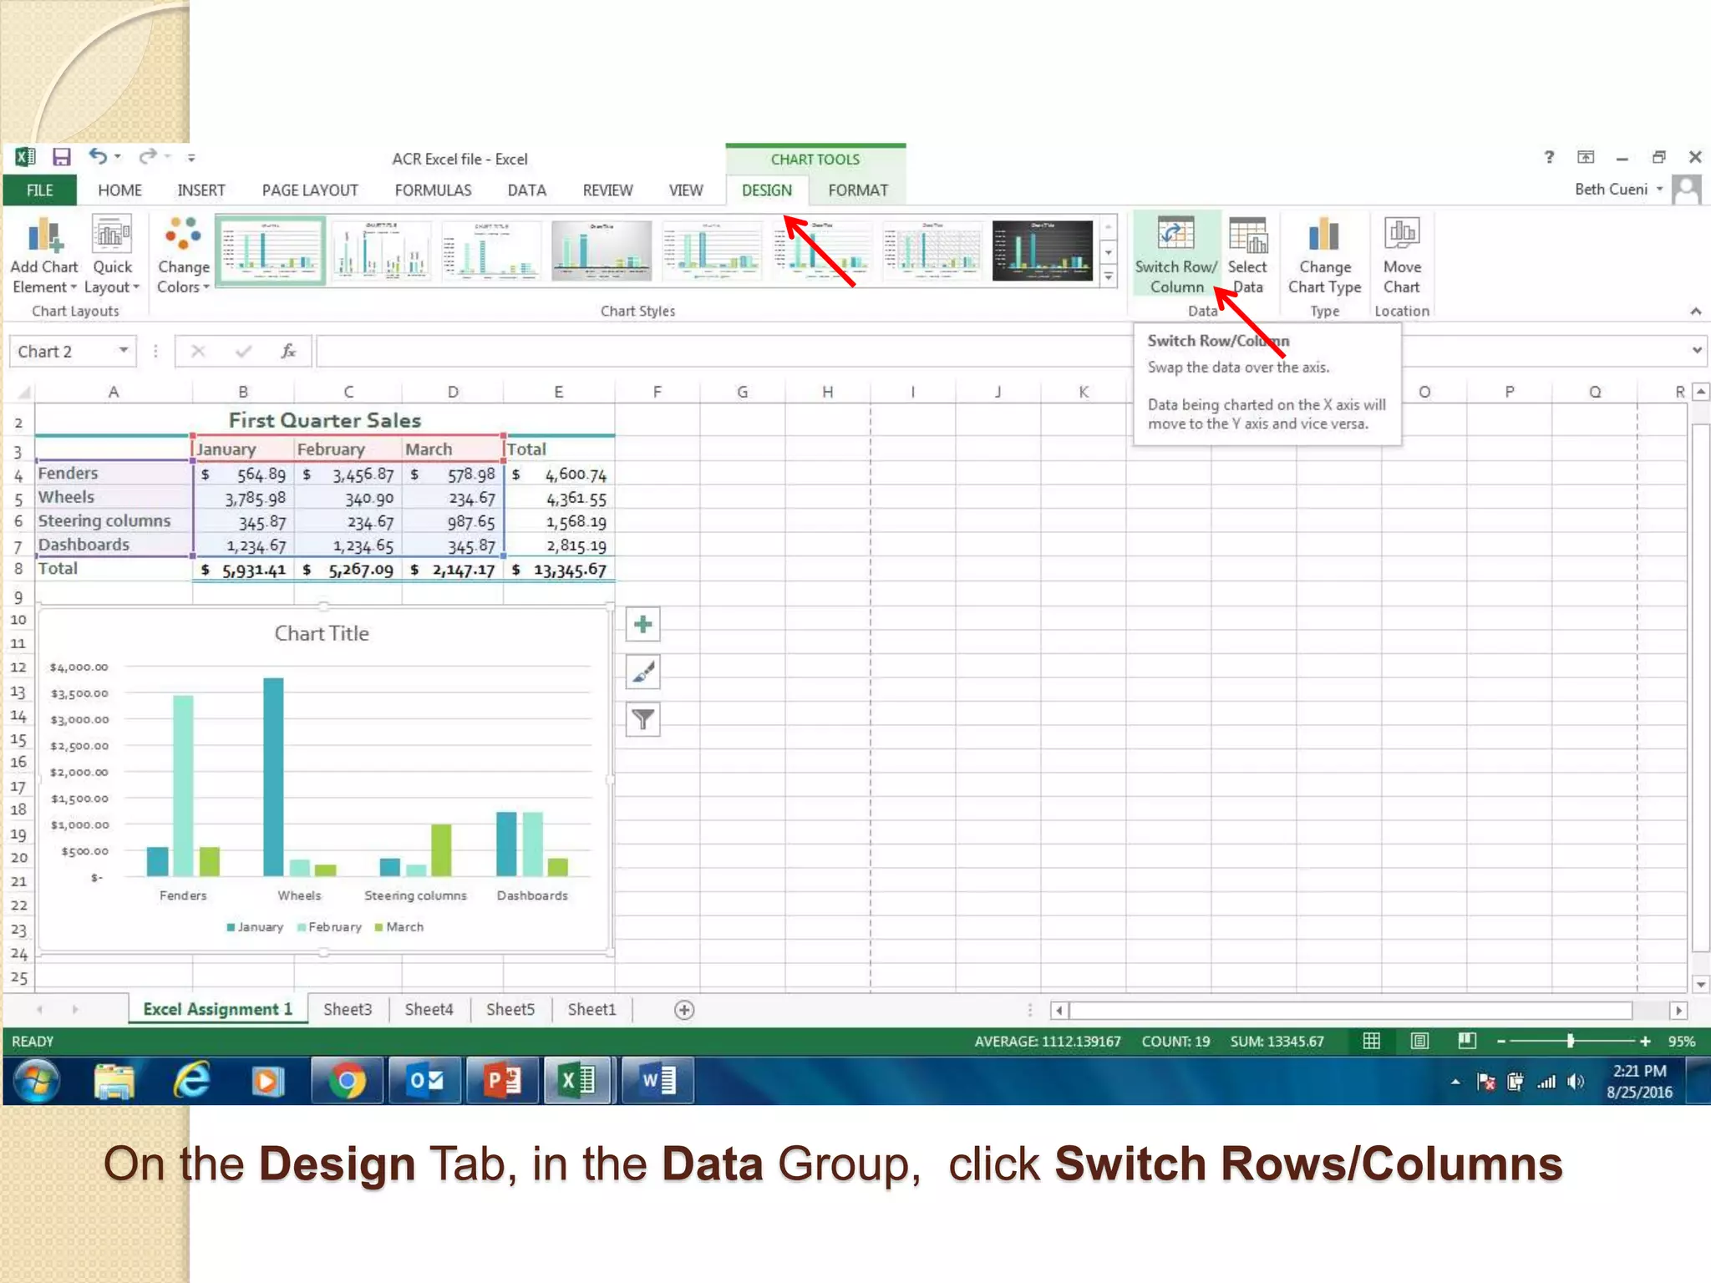Select the Sheet3 worksheet tab
This screenshot has height=1283, width=1711.
pos(347,1009)
